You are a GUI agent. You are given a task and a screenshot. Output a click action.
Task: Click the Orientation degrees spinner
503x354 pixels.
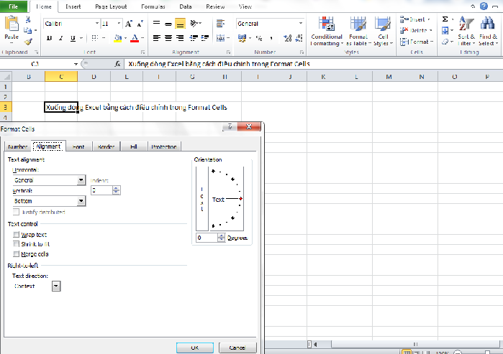point(222,238)
